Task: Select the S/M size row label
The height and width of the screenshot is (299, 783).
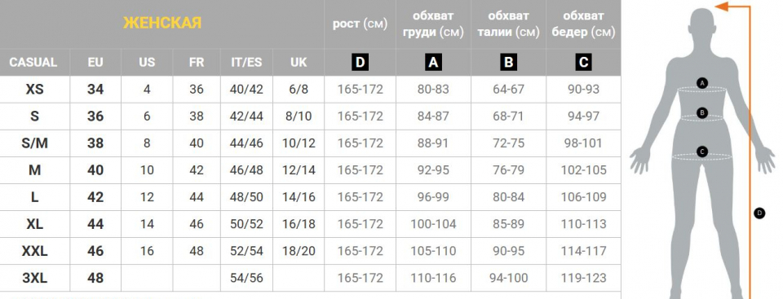Action: (34, 143)
